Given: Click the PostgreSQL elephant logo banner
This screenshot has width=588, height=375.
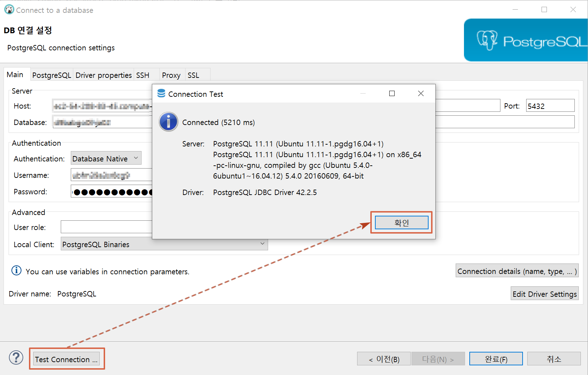Looking at the screenshot, I should click(525, 40).
